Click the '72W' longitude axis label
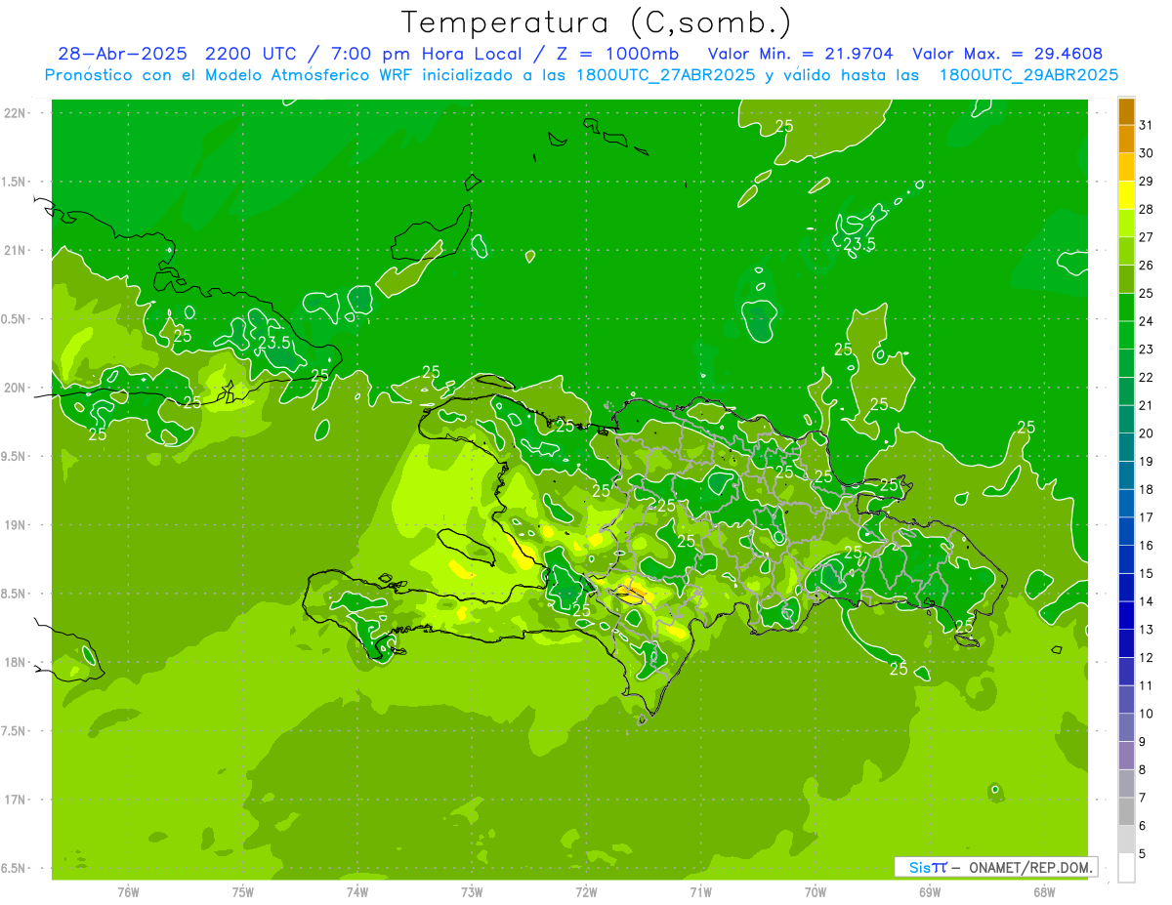Viewport: 1172px width, 905px height. (586, 891)
